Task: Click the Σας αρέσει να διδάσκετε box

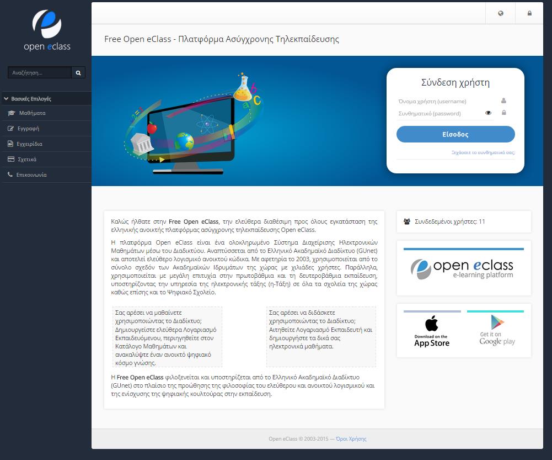Action: (x=321, y=337)
